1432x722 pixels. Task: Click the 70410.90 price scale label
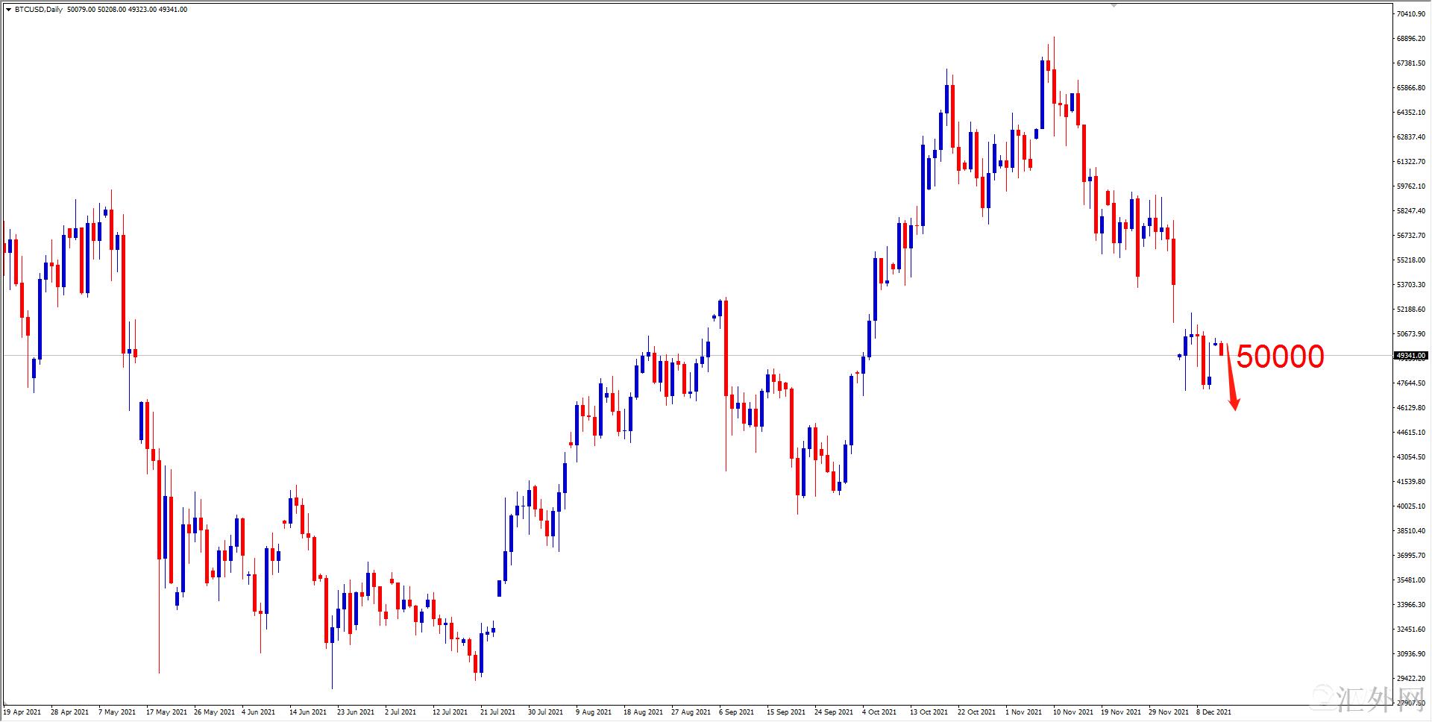tap(1410, 14)
